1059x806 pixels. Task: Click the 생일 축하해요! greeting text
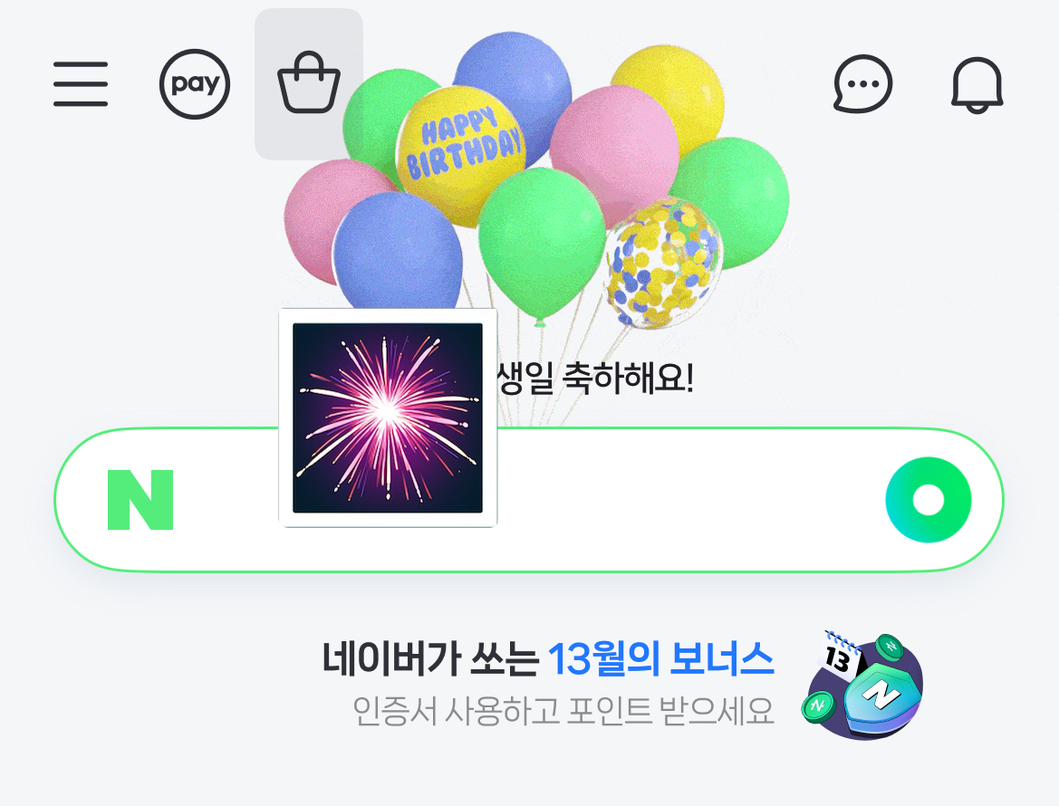(x=595, y=378)
